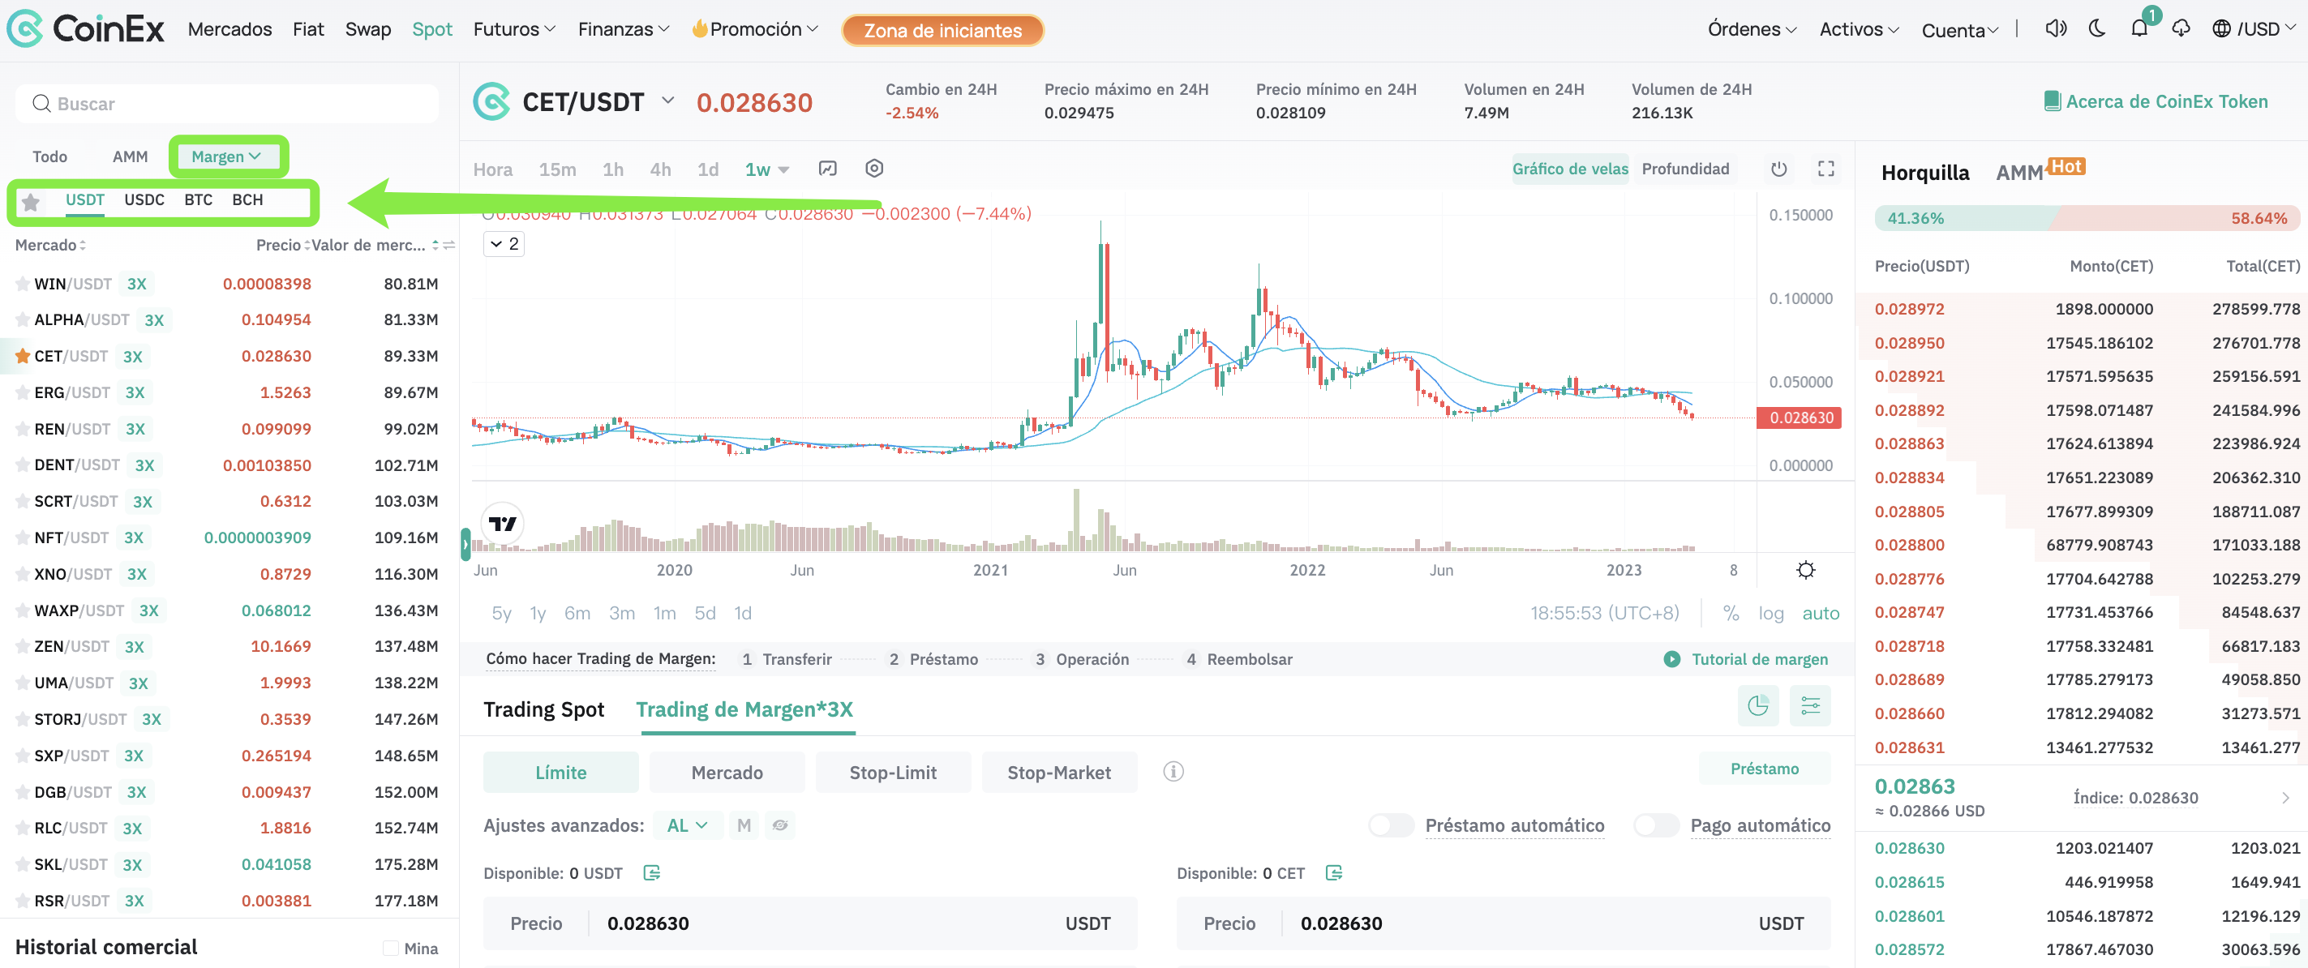Select the USDC market tab
This screenshot has height=968, width=2308.
pos(144,199)
